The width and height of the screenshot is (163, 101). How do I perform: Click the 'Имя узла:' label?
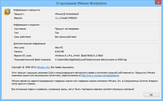[x=19, y=48]
